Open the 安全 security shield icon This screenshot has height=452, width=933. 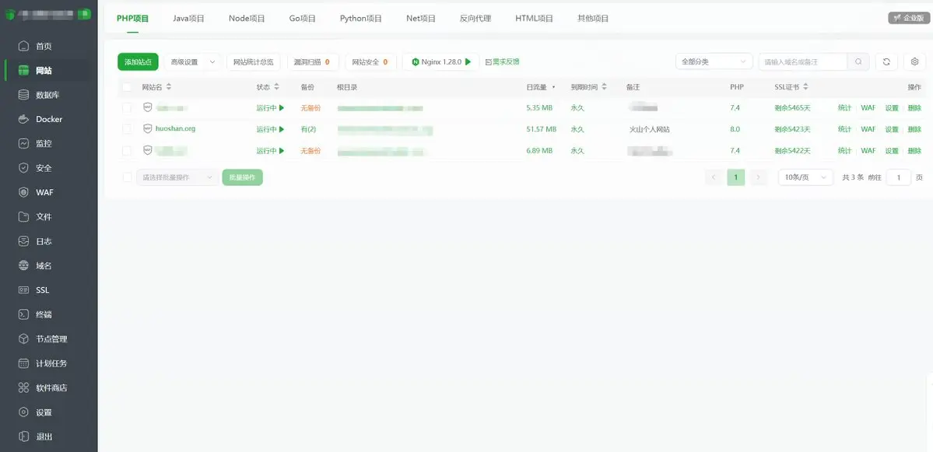click(x=23, y=168)
